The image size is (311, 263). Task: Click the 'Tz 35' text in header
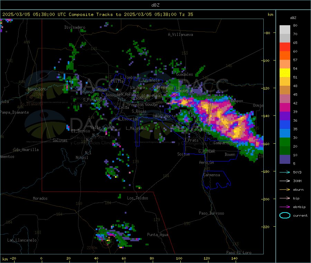(x=186, y=15)
